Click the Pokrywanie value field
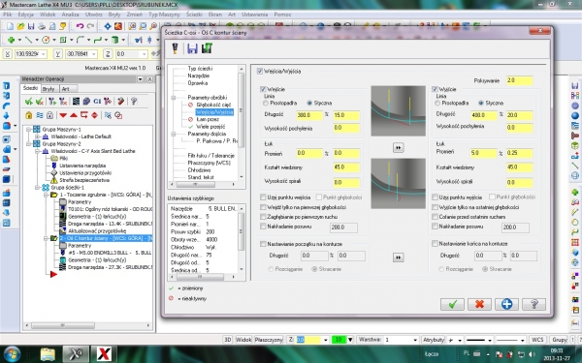Image resolution: width=582 pixels, height=363 pixels. (519, 80)
